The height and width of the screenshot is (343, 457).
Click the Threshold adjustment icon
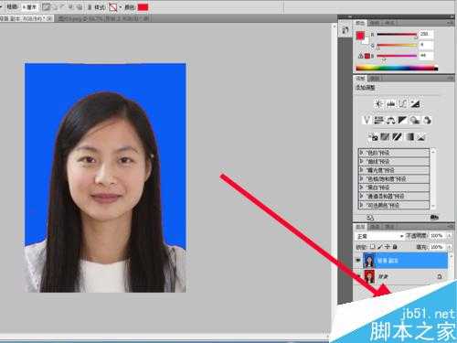[x=397, y=137]
